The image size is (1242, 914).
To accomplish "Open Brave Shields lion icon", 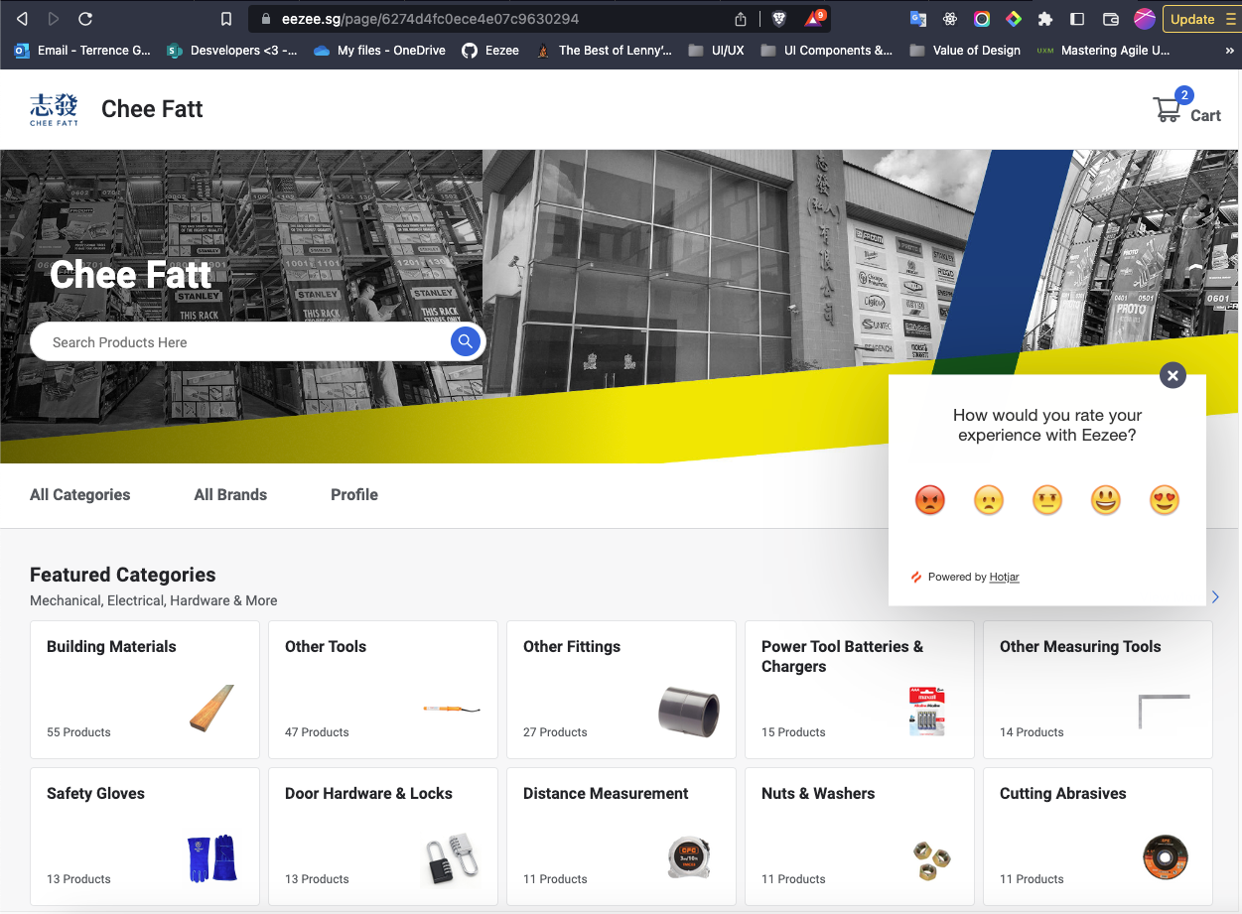I will coord(779,19).
